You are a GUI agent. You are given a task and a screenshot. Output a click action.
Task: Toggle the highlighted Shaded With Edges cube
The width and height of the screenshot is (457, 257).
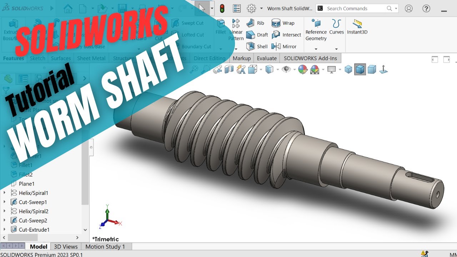pyautogui.click(x=360, y=69)
